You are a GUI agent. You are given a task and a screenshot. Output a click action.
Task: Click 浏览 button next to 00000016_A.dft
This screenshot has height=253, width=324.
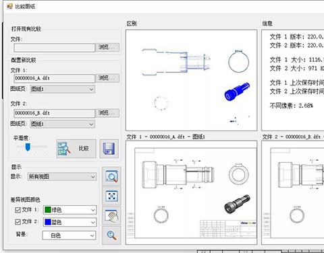tap(107, 78)
